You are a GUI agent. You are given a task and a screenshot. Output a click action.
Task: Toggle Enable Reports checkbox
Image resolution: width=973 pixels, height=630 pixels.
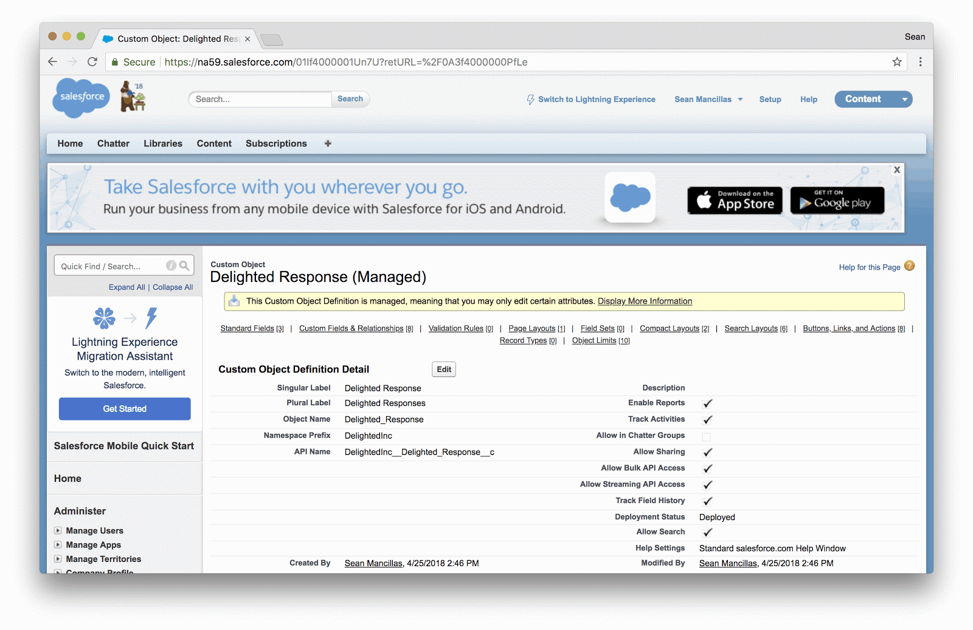click(707, 403)
